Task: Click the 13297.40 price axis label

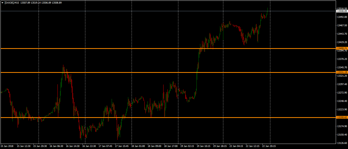Action: coord(342,84)
